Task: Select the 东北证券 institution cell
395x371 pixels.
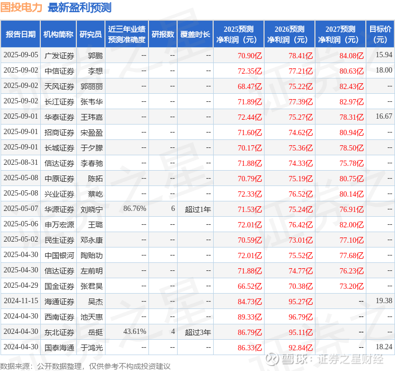Action: (x=59, y=332)
